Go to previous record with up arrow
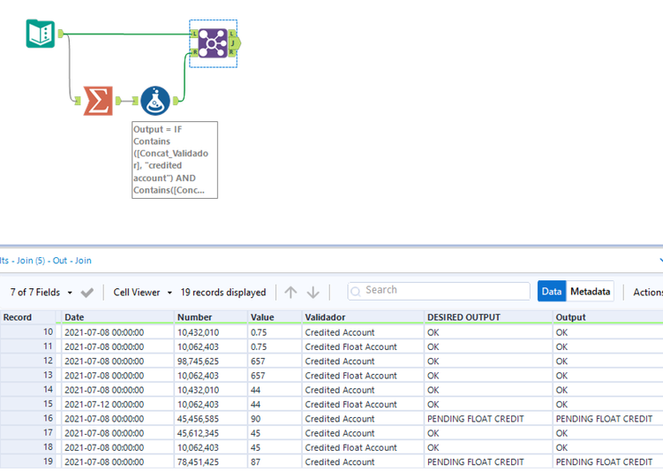 pyautogui.click(x=290, y=292)
